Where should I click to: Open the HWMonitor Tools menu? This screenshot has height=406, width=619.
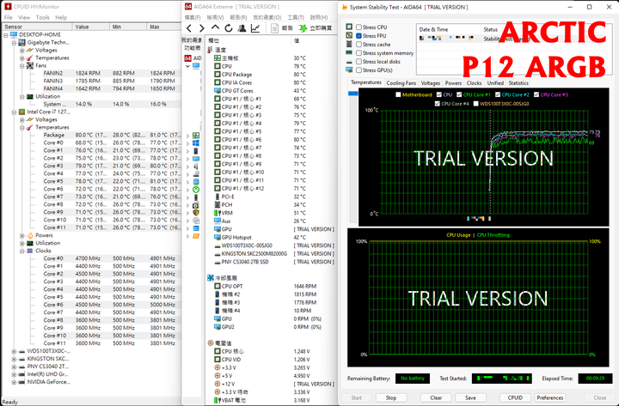pyautogui.click(x=43, y=17)
